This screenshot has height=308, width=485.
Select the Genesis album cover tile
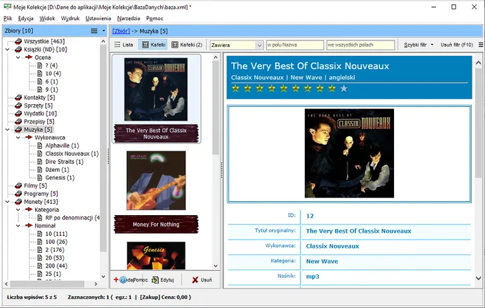point(156,256)
